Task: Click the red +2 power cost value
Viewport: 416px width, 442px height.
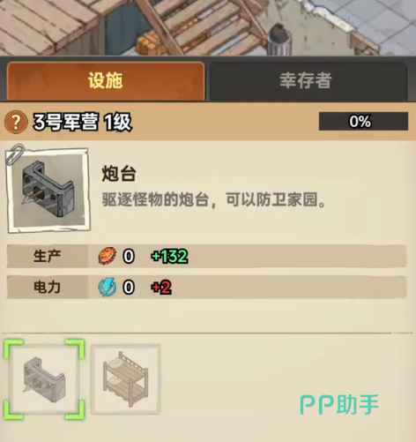Action: coord(161,288)
